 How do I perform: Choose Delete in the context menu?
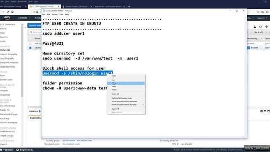click(126, 90)
